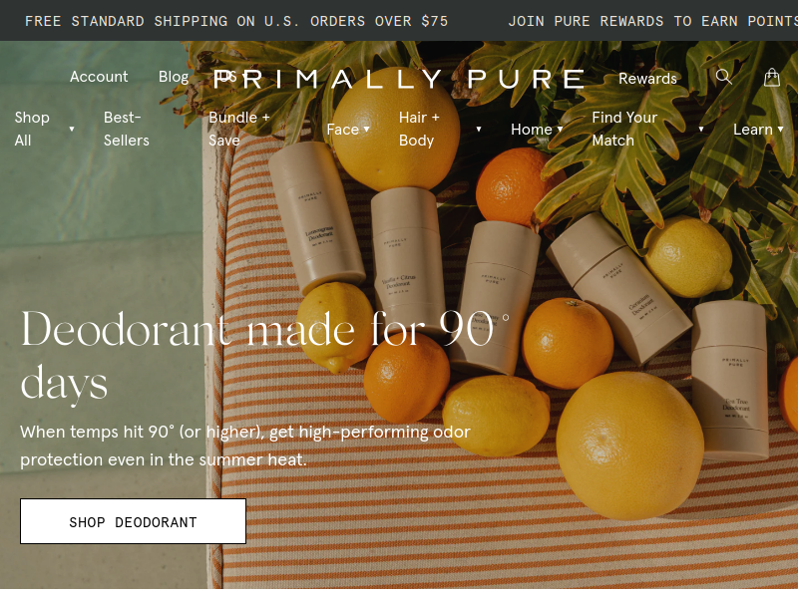This screenshot has height=598, width=798.
Task: Open the search magnifier icon
Action: (724, 77)
